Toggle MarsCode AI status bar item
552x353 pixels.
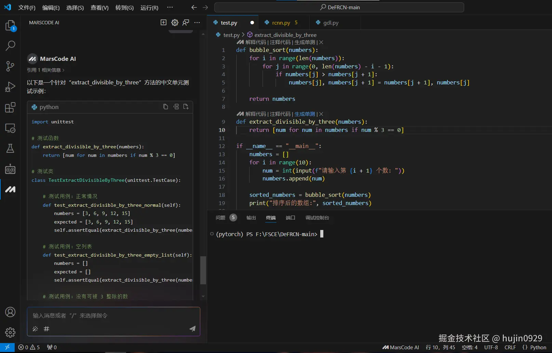pyautogui.click(x=401, y=347)
